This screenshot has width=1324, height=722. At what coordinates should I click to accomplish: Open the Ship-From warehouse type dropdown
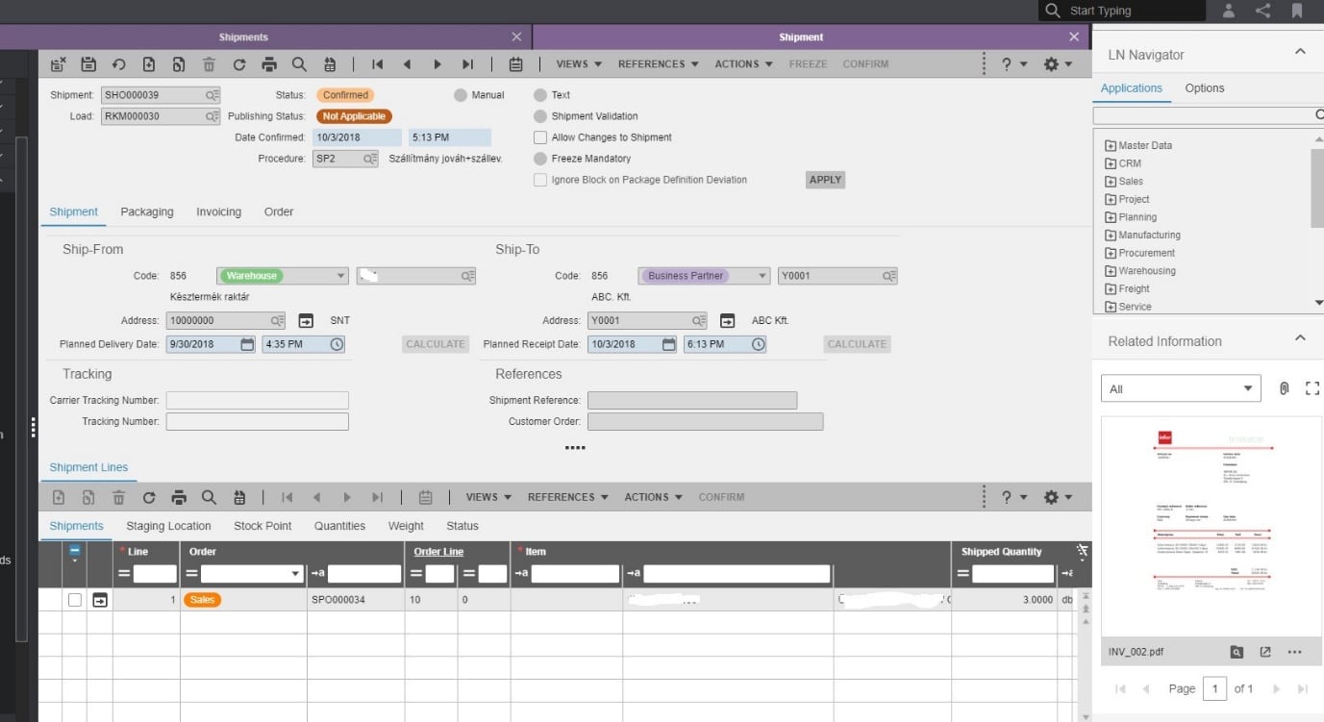[341, 275]
